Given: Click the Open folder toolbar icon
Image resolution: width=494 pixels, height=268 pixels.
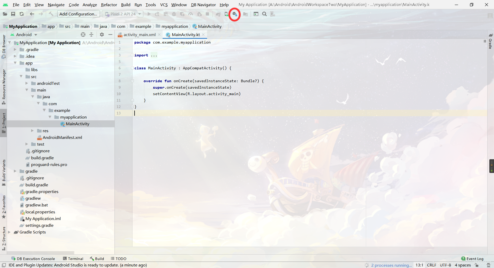Looking at the screenshot, I should tap(5, 14).
